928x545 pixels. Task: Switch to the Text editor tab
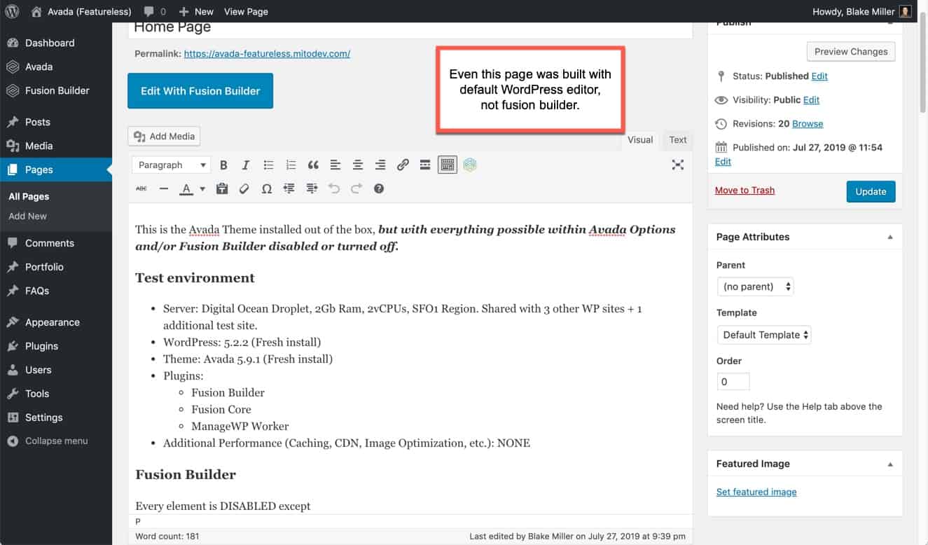(x=678, y=140)
